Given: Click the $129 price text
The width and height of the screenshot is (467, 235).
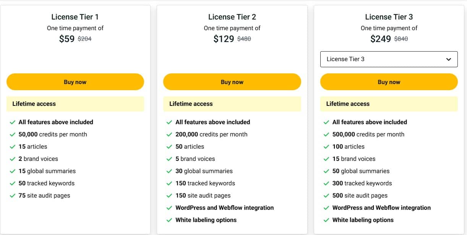Looking at the screenshot, I should point(223,38).
